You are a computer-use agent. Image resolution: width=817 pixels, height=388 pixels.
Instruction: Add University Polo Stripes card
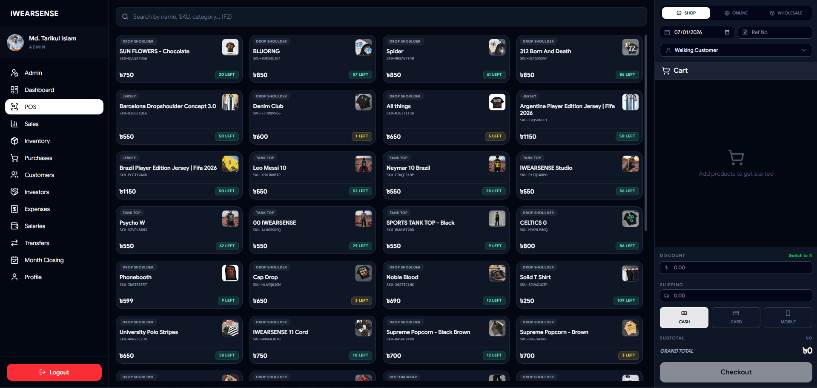click(x=179, y=339)
